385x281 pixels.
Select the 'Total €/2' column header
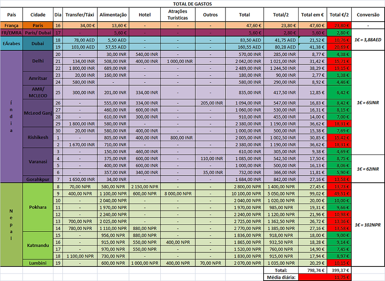click(339, 15)
